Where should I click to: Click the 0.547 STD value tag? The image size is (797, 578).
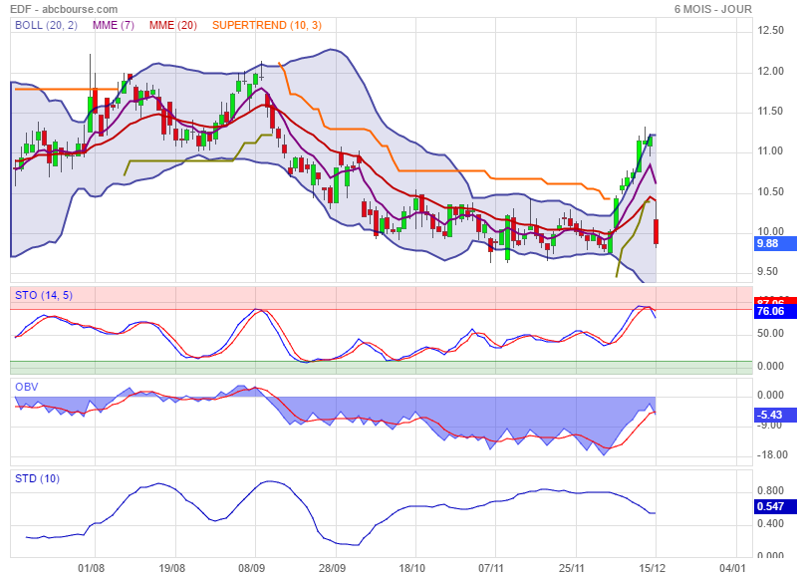click(770, 506)
